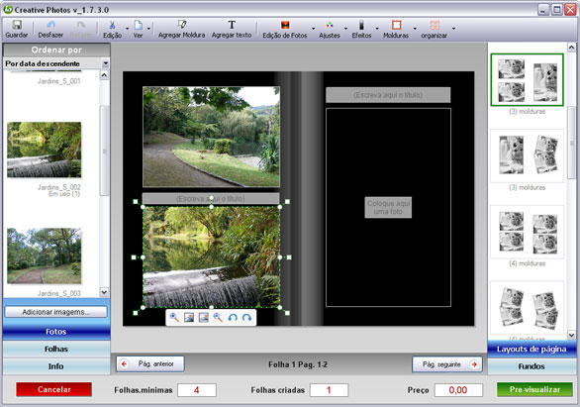Click the greyed-out redo icon
Viewport: 580px width, 407px height.
point(80,25)
